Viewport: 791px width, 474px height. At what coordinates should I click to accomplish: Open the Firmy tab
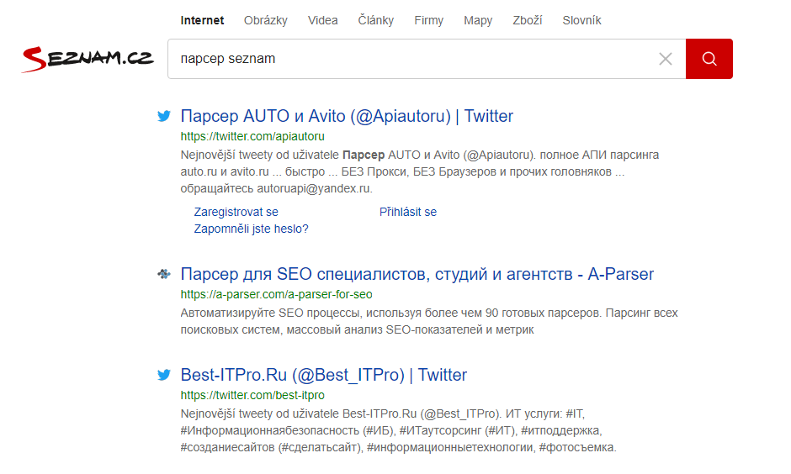coord(429,21)
